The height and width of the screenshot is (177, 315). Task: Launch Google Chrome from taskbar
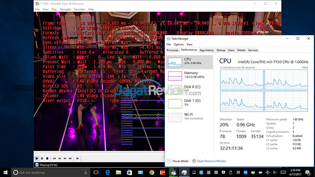[x=151, y=172]
